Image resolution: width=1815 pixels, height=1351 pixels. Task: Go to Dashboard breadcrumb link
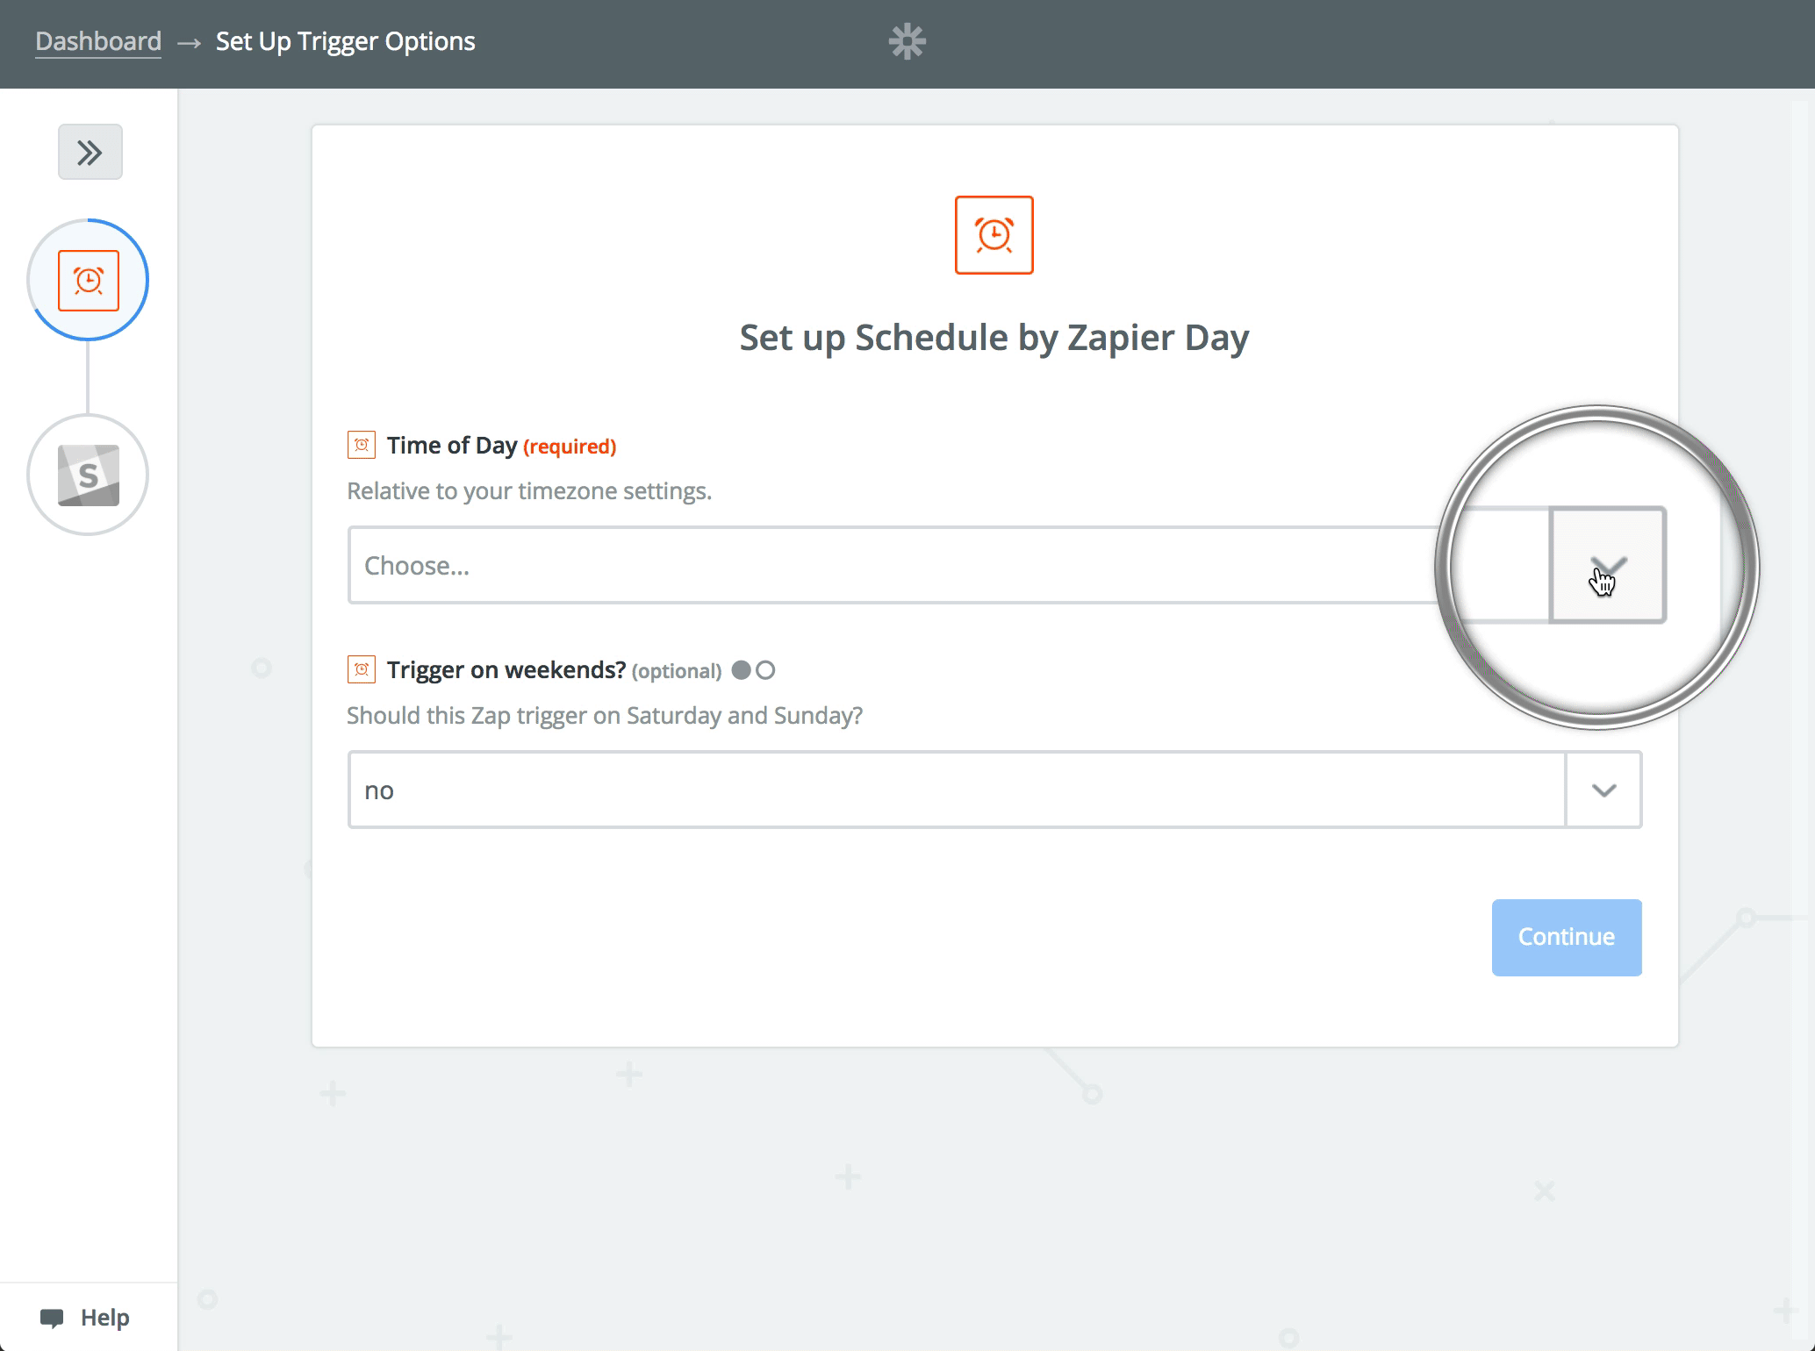pyautogui.click(x=98, y=41)
